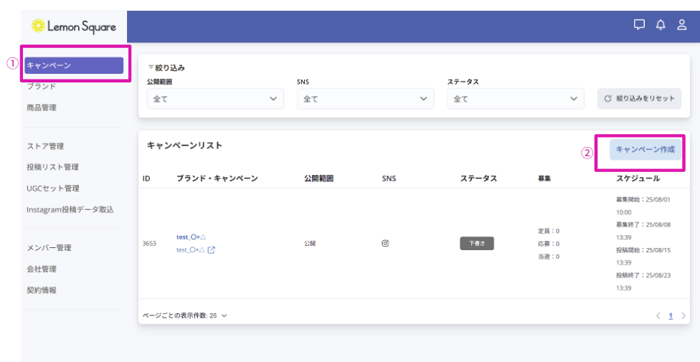Open the test_○×△ brand link
The width and height of the screenshot is (700, 362).
[x=191, y=237]
